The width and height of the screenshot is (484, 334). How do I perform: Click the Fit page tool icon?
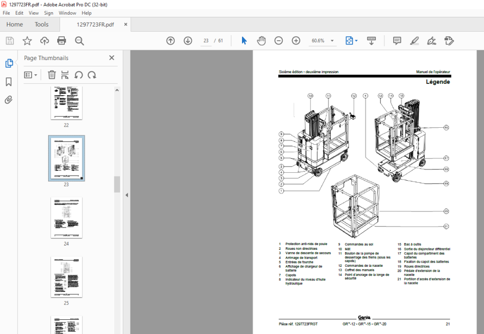tap(349, 41)
